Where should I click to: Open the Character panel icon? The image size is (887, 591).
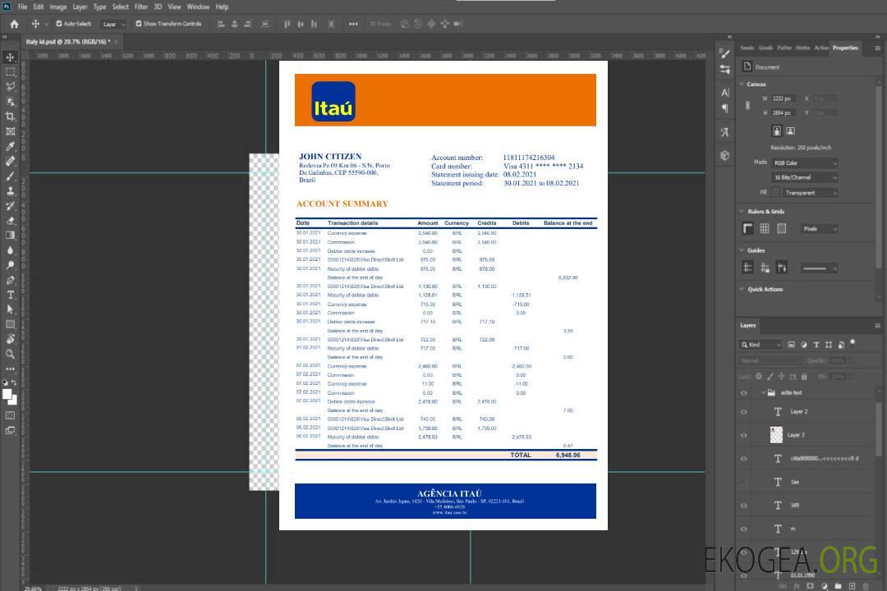(x=725, y=92)
